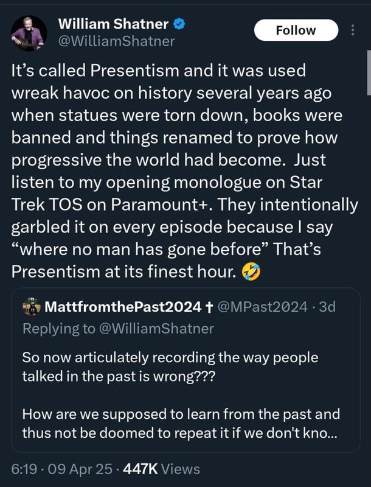Screen dimensions: 371x487
Task: Open the William Shatner display name
Action: click(x=114, y=25)
